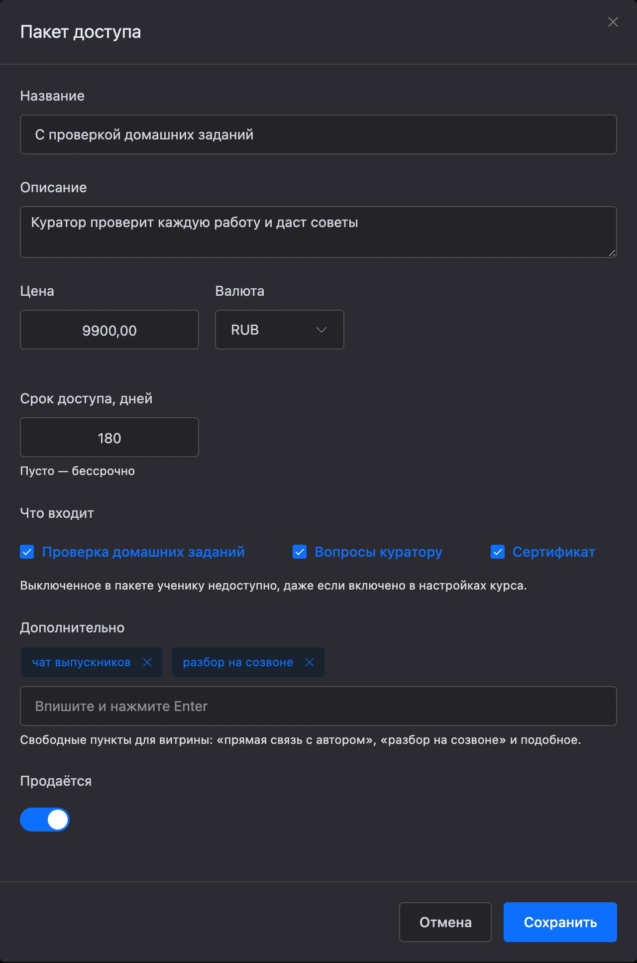Screen dimensions: 637x963
Task: Uncheck the Сертификат checkbox
Action: pos(498,552)
